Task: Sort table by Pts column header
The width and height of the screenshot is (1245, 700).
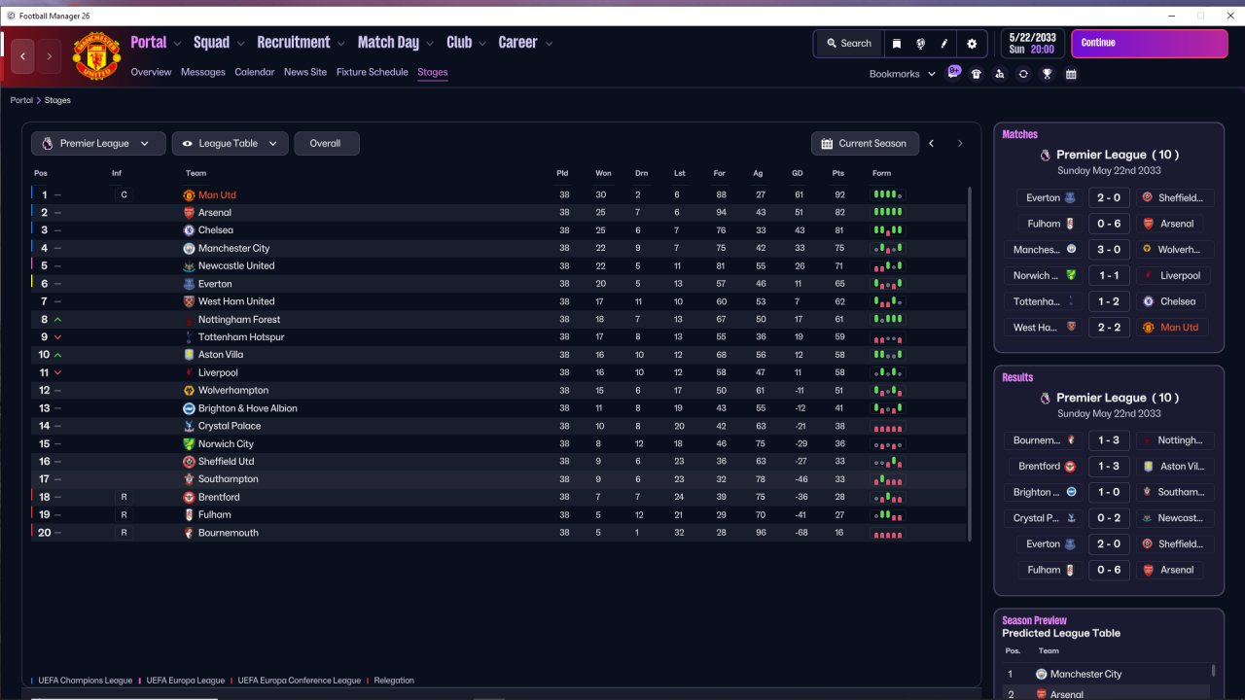Action: (838, 173)
